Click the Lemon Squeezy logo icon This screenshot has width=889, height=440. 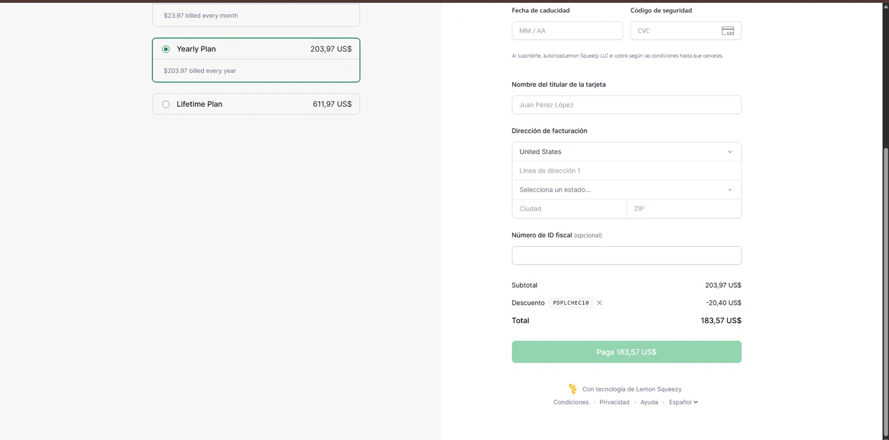[573, 389]
